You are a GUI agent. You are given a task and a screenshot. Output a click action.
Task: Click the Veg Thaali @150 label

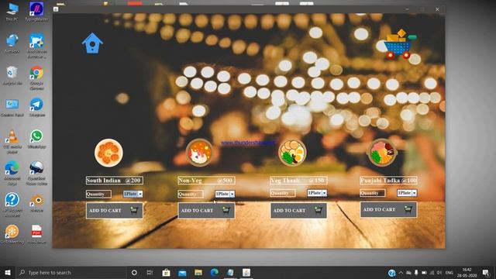pyautogui.click(x=298, y=181)
